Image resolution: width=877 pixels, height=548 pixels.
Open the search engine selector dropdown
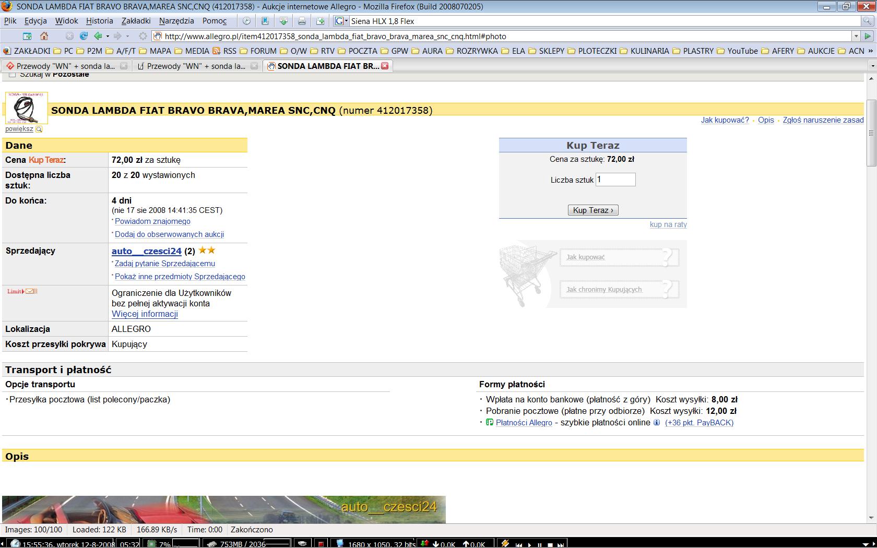341,21
